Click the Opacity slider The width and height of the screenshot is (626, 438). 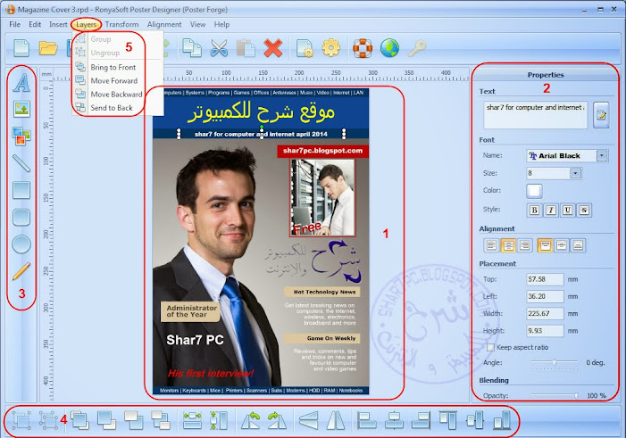coord(555,395)
